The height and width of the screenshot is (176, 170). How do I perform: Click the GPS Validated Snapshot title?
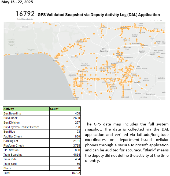[99, 15]
